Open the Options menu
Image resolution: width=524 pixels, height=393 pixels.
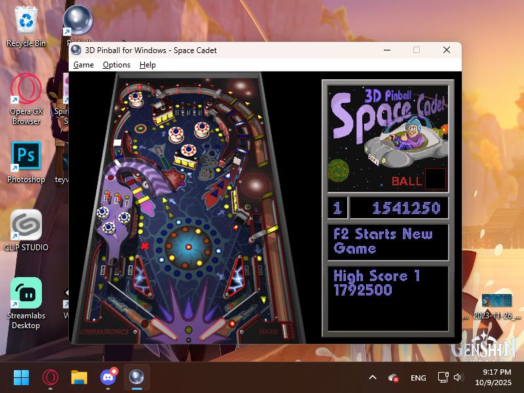[x=117, y=65]
